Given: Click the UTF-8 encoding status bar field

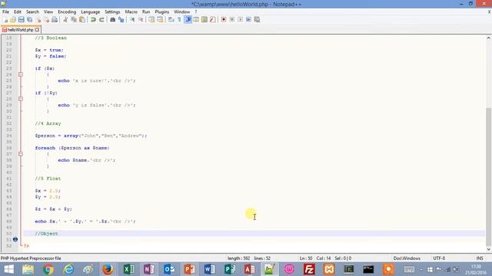Looking at the screenshot, I should point(439,258).
